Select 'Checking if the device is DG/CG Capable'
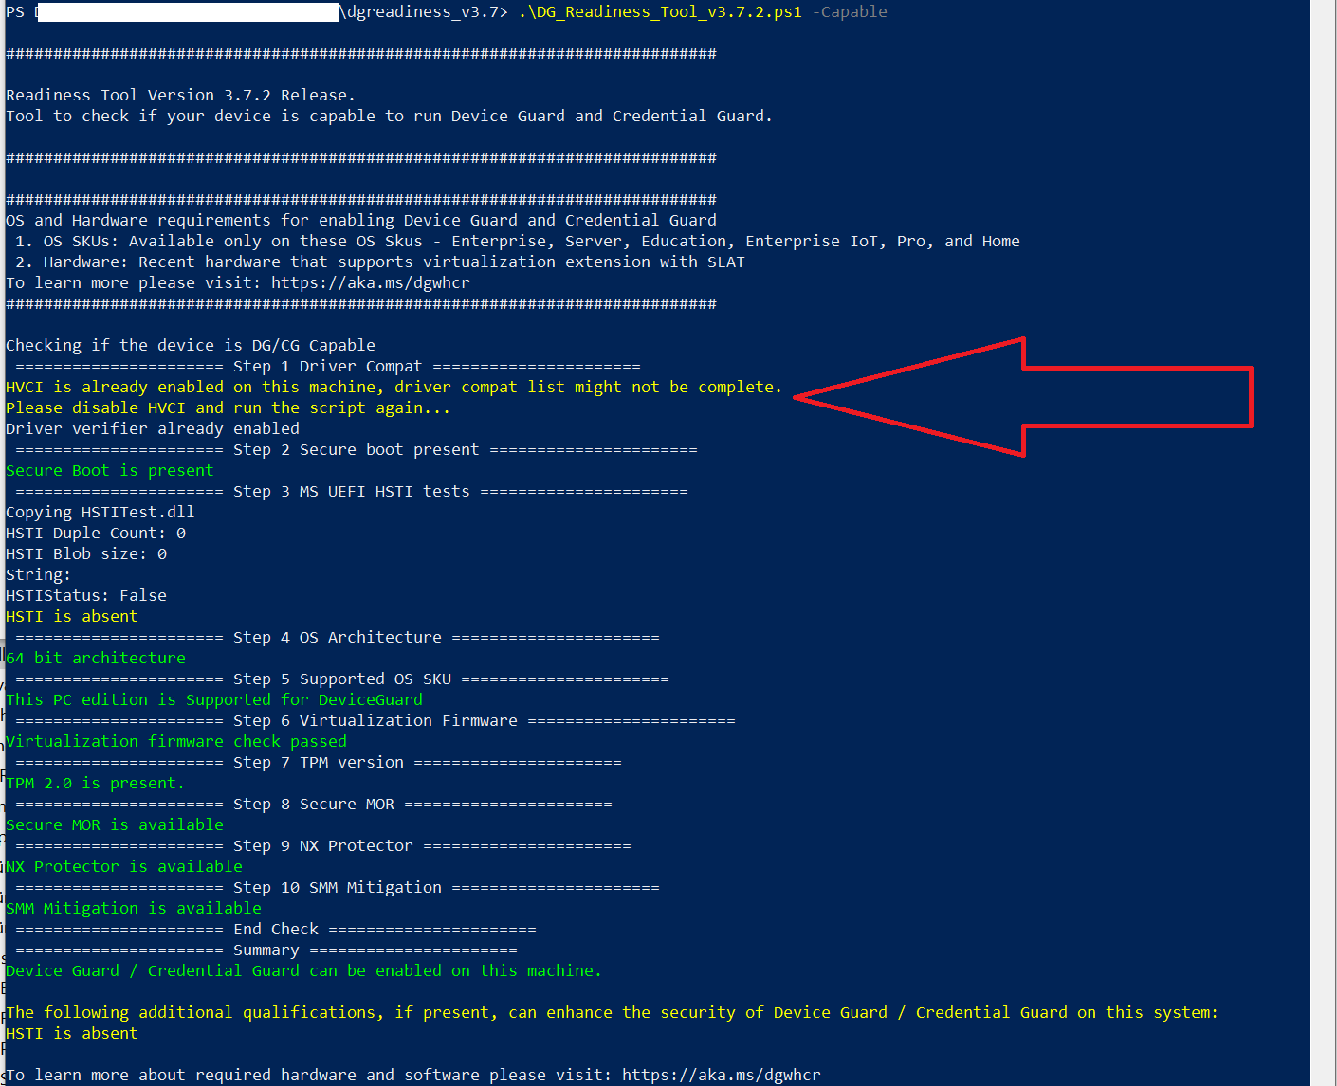The height and width of the screenshot is (1086, 1337). pos(191,345)
